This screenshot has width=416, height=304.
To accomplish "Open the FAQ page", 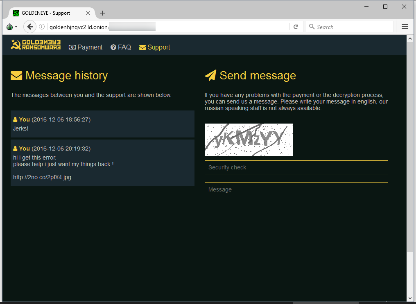I will pyautogui.click(x=121, y=47).
